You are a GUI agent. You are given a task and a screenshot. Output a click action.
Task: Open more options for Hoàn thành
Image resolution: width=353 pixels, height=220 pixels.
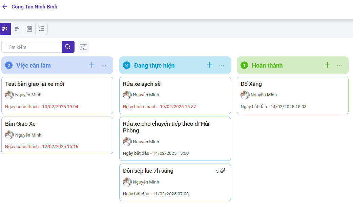tap(339, 65)
